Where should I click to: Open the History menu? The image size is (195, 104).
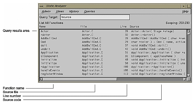[74, 11]
